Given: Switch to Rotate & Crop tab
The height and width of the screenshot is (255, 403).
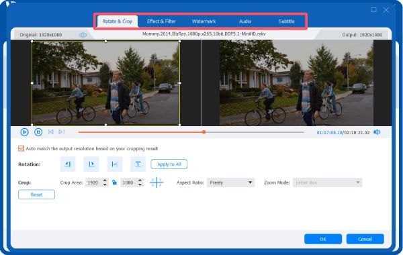Looking at the screenshot, I should pos(118,21).
